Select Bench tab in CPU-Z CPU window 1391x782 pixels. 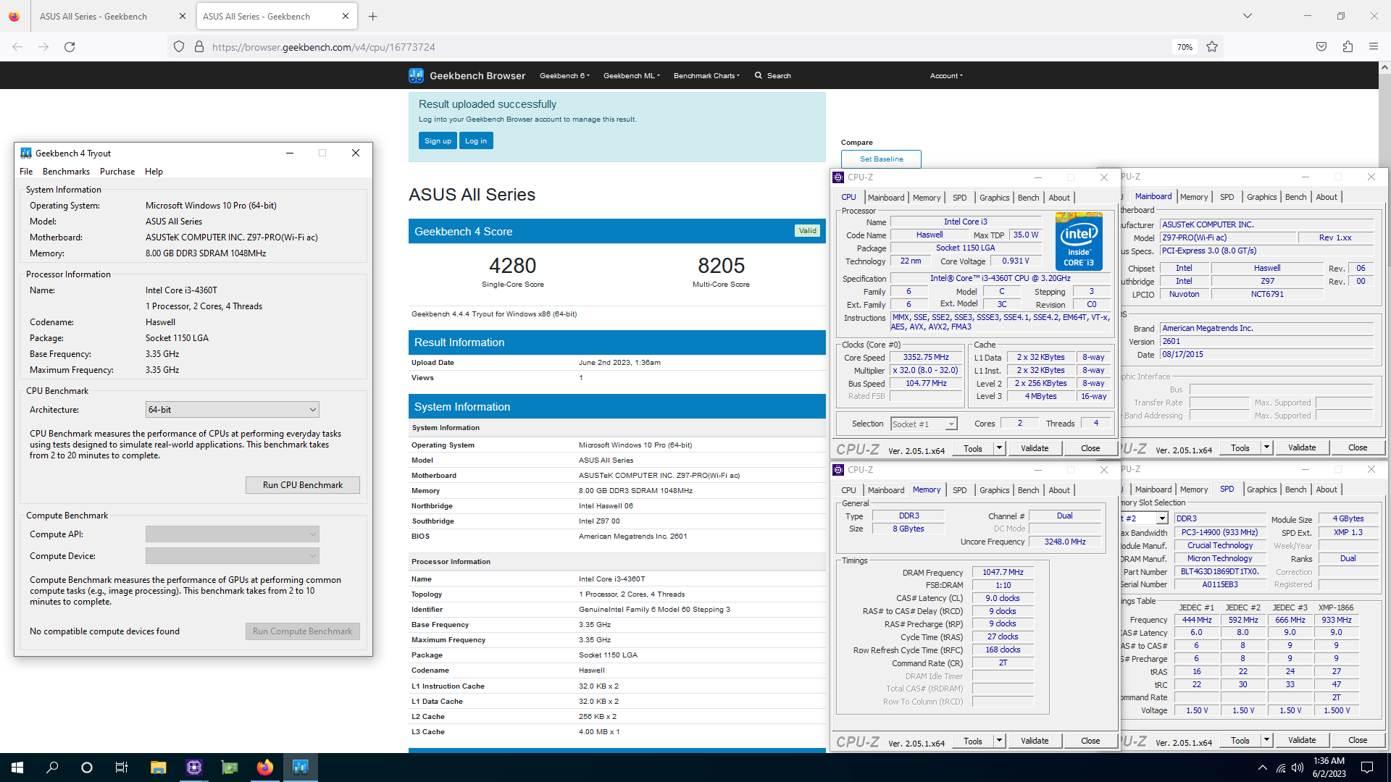click(x=1028, y=198)
